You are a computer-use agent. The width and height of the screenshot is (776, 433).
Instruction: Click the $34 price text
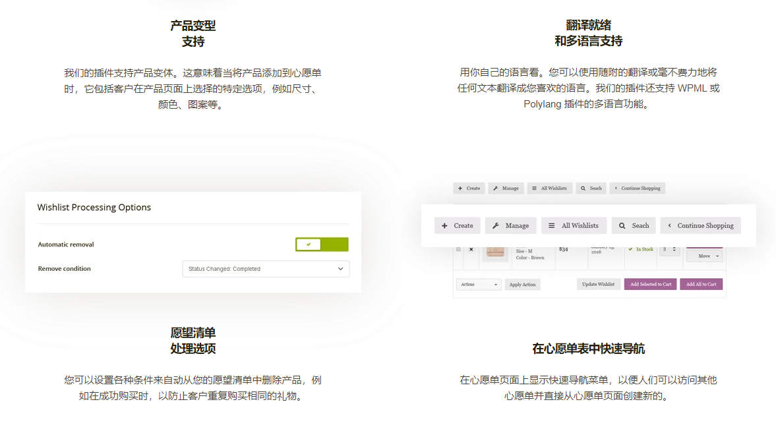point(563,249)
